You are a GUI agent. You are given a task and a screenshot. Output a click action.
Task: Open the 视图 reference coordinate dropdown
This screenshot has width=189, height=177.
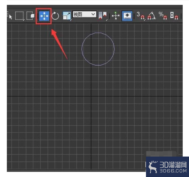pos(84,14)
